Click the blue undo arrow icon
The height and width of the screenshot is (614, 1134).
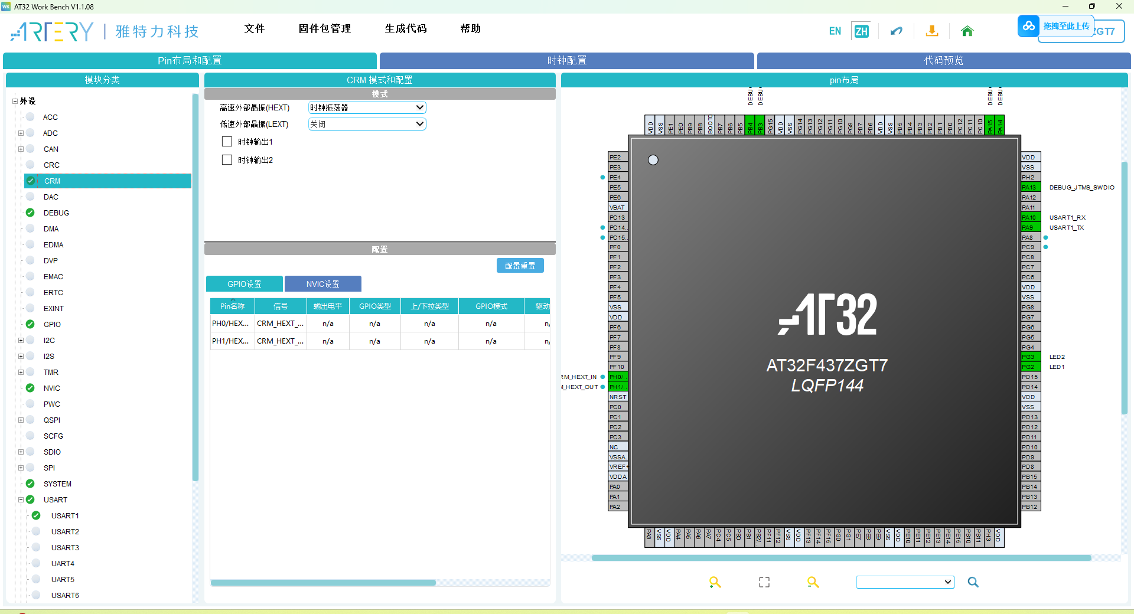click(897, 31)
